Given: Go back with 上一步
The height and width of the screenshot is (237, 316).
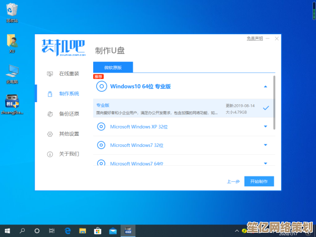Looking at the screenshot, I should [233, 181].
